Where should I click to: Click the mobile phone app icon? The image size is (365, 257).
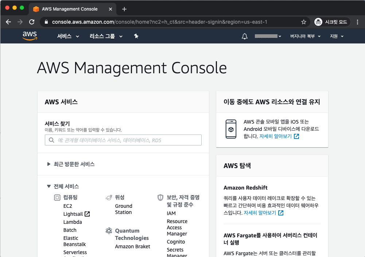[x=231, y=129]
